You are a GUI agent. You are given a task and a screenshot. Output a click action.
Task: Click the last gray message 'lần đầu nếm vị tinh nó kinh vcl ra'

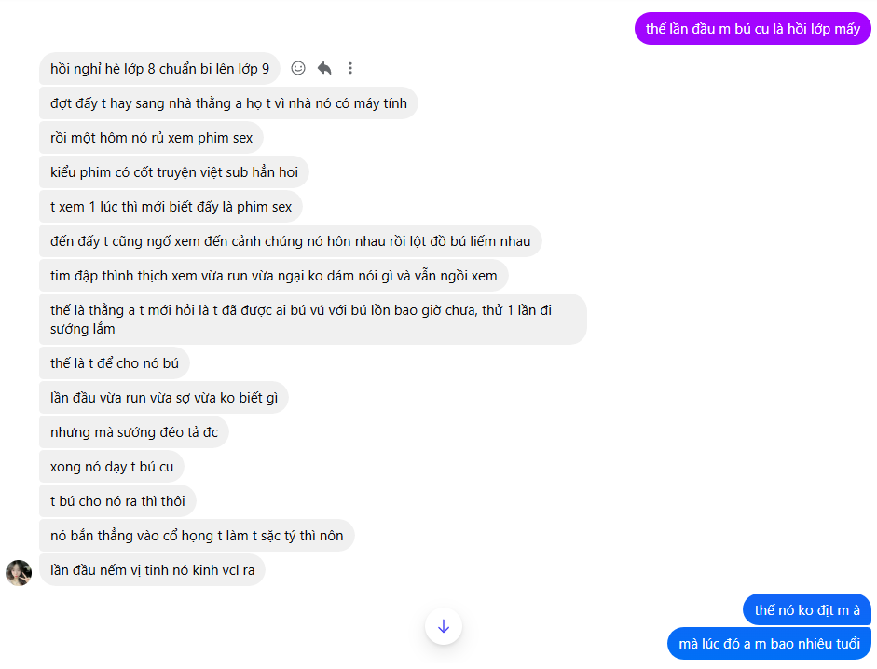click(x=151, y=569)
